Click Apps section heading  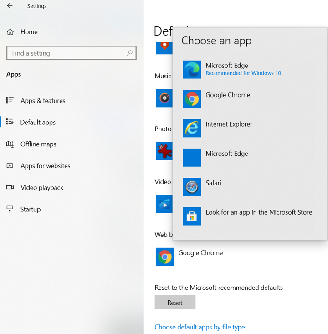[14, 74]
